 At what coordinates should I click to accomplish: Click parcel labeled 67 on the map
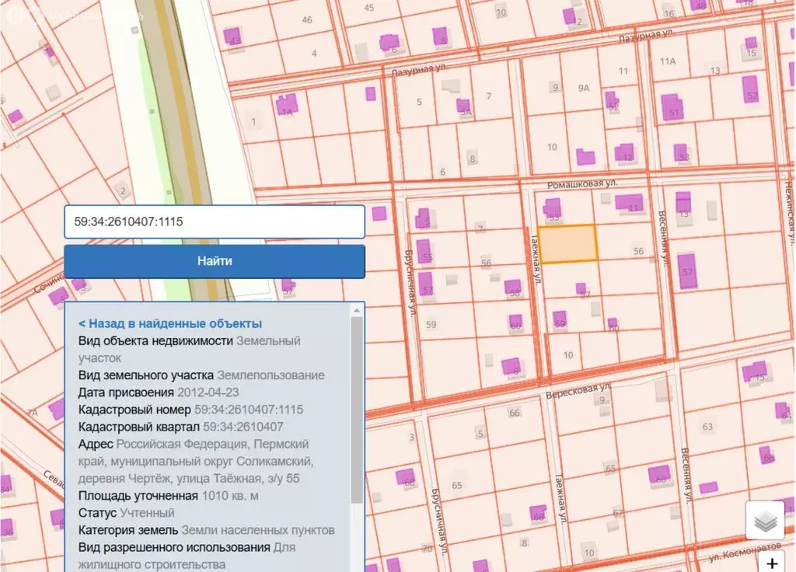618,513
